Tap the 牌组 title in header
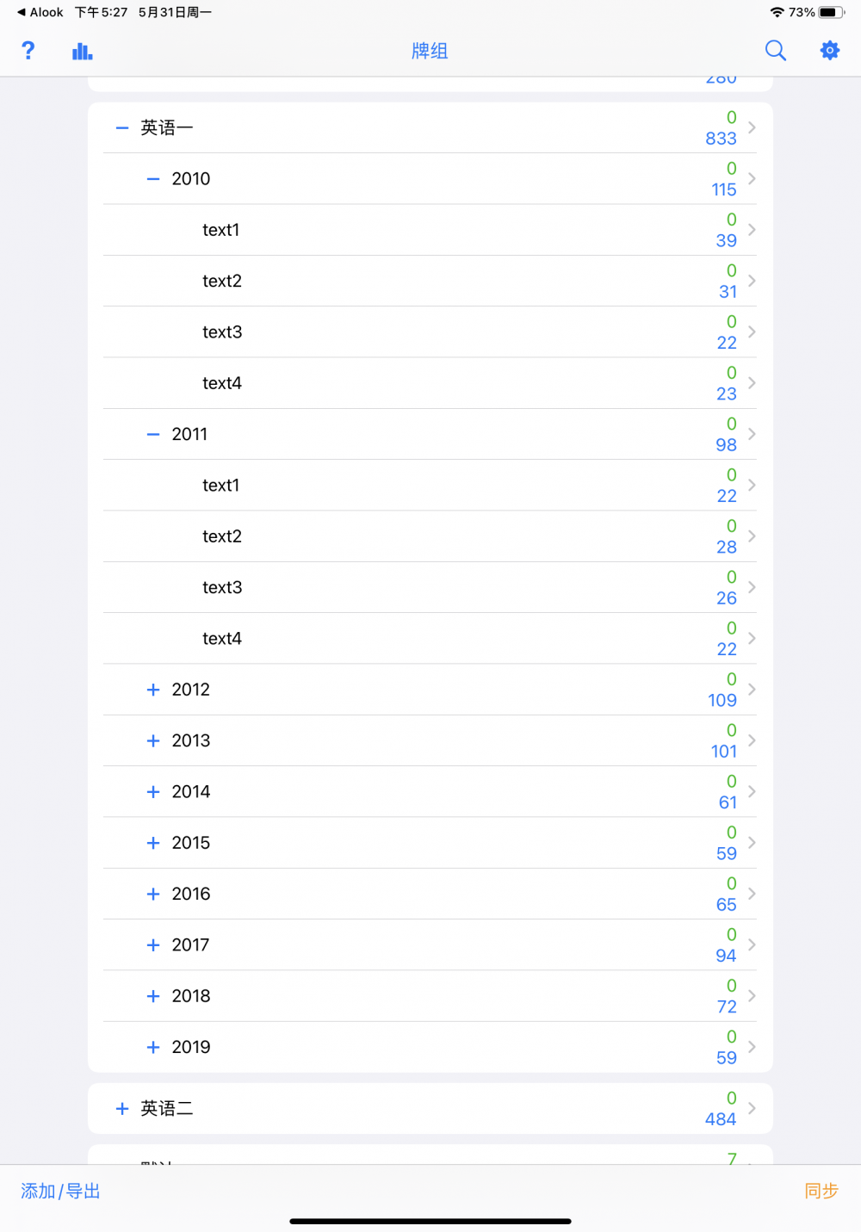 tap(430, 51)
